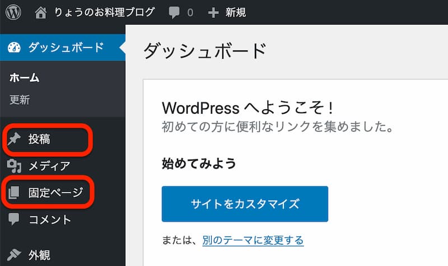Open the 新規 menu in admin bar
Viewport: 448px width, 266px height.
click(x=235, y=12)
